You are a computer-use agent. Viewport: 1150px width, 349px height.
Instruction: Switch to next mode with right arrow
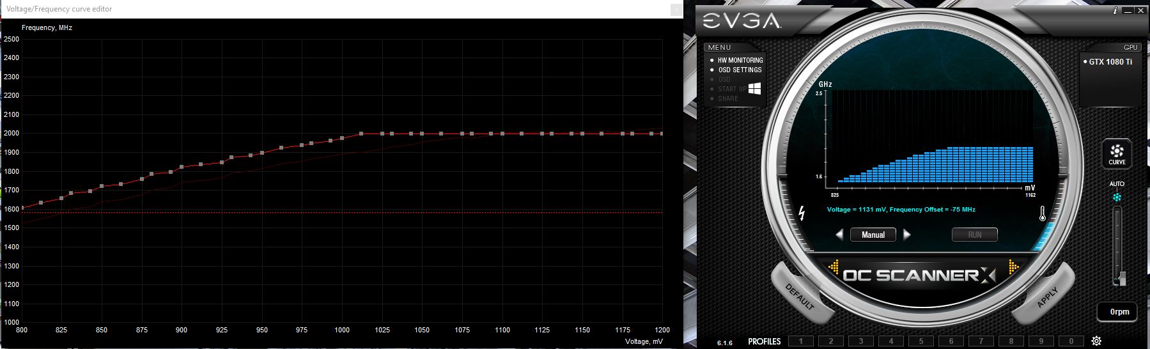pos(906,235)
